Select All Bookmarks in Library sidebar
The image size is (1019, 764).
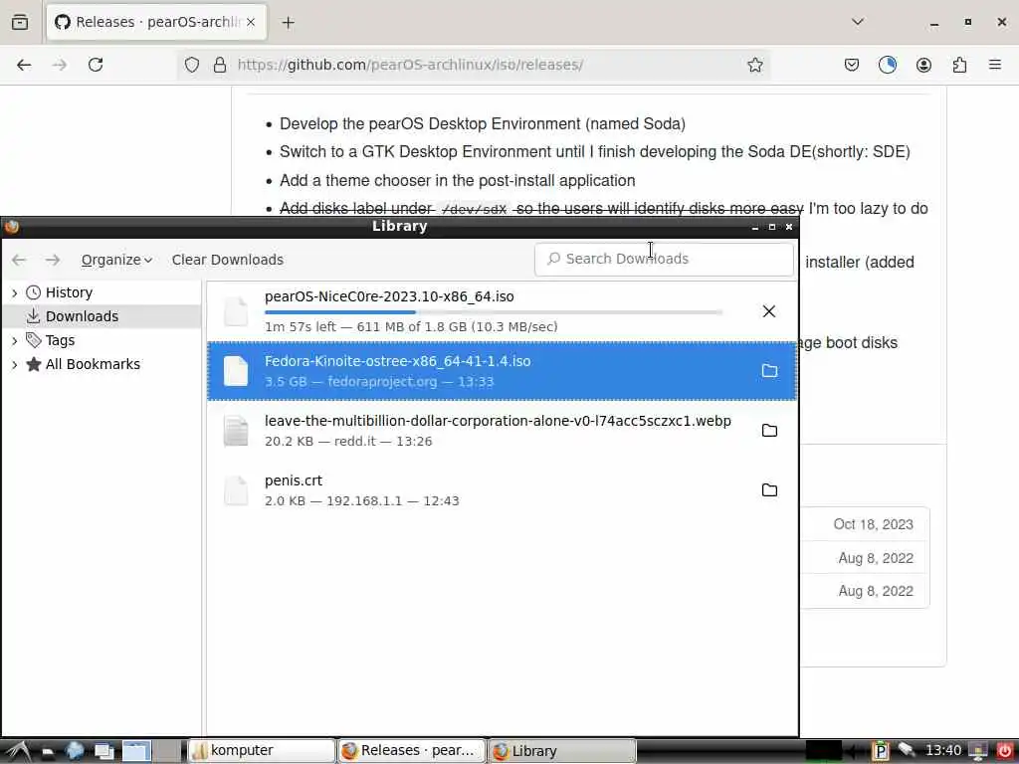tap(93, 364)
